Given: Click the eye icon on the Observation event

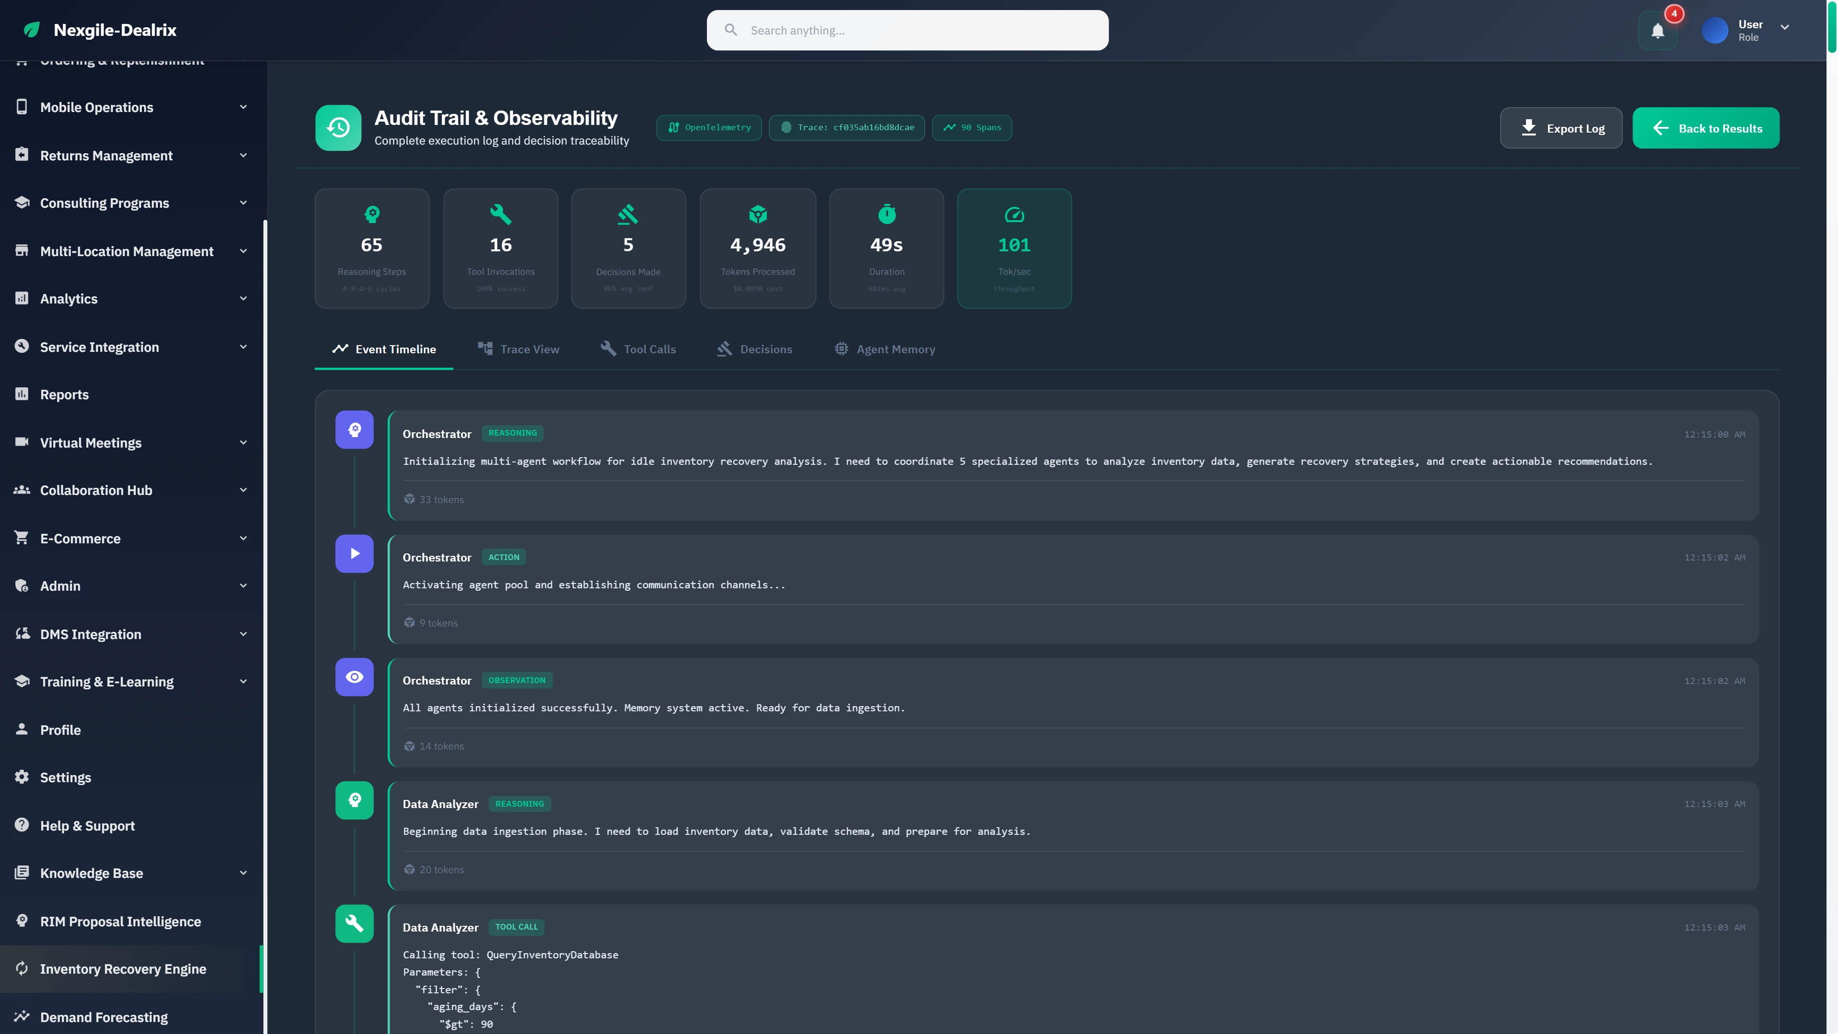Looking at the screenshot, I should [354, 676].
